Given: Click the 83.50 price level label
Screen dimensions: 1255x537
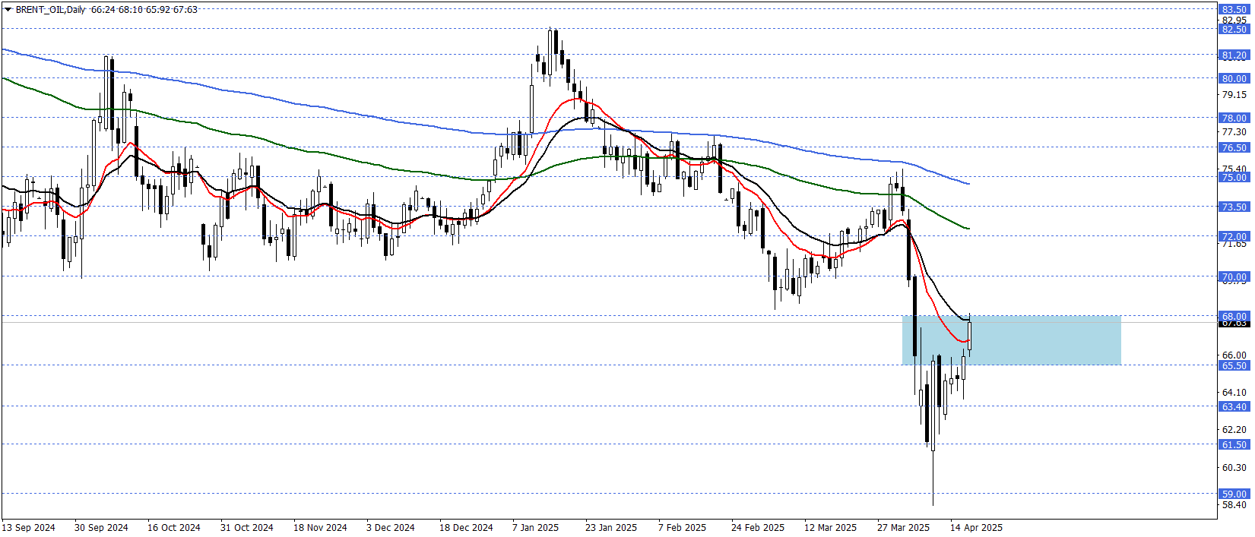Looking at the screenshot, I should coord(1234,9).
